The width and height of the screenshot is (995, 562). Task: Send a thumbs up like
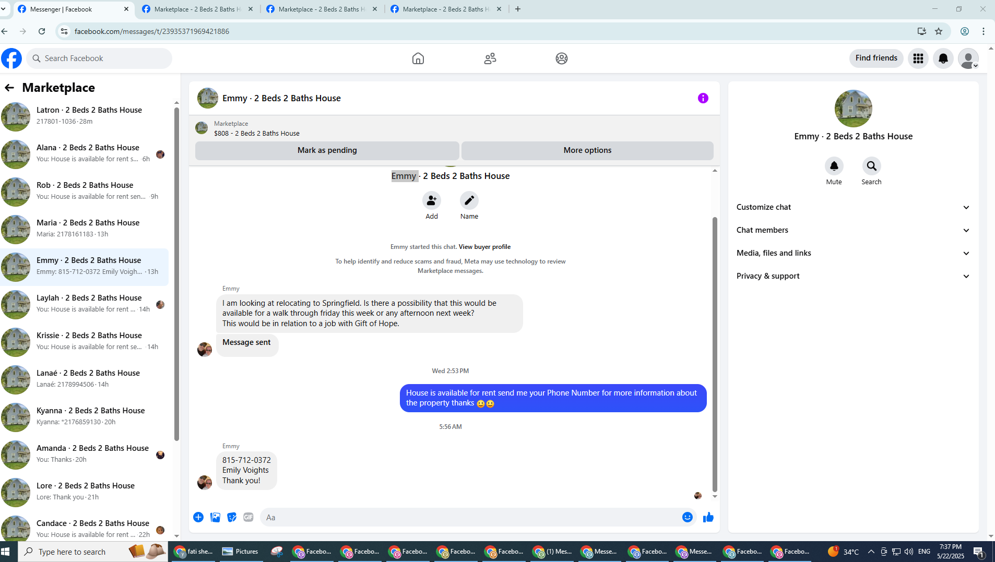coord(708,517)
